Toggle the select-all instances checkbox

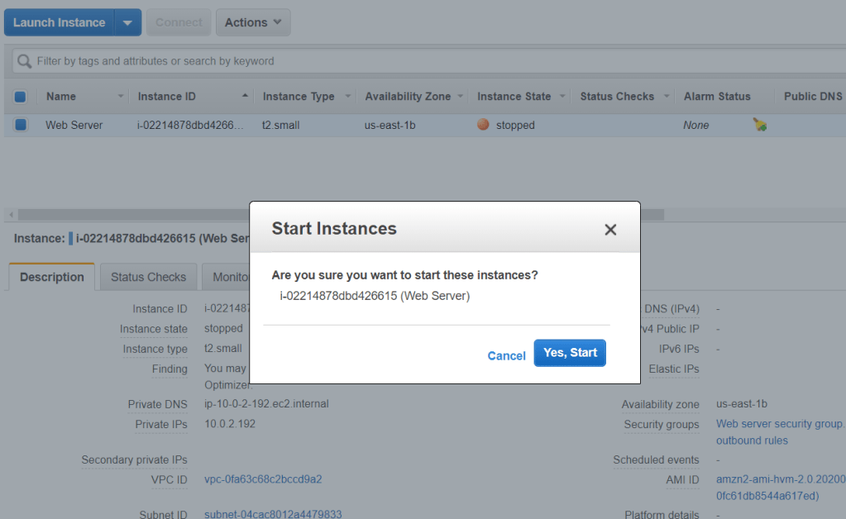pyautogui.click(x=21, y=97)
